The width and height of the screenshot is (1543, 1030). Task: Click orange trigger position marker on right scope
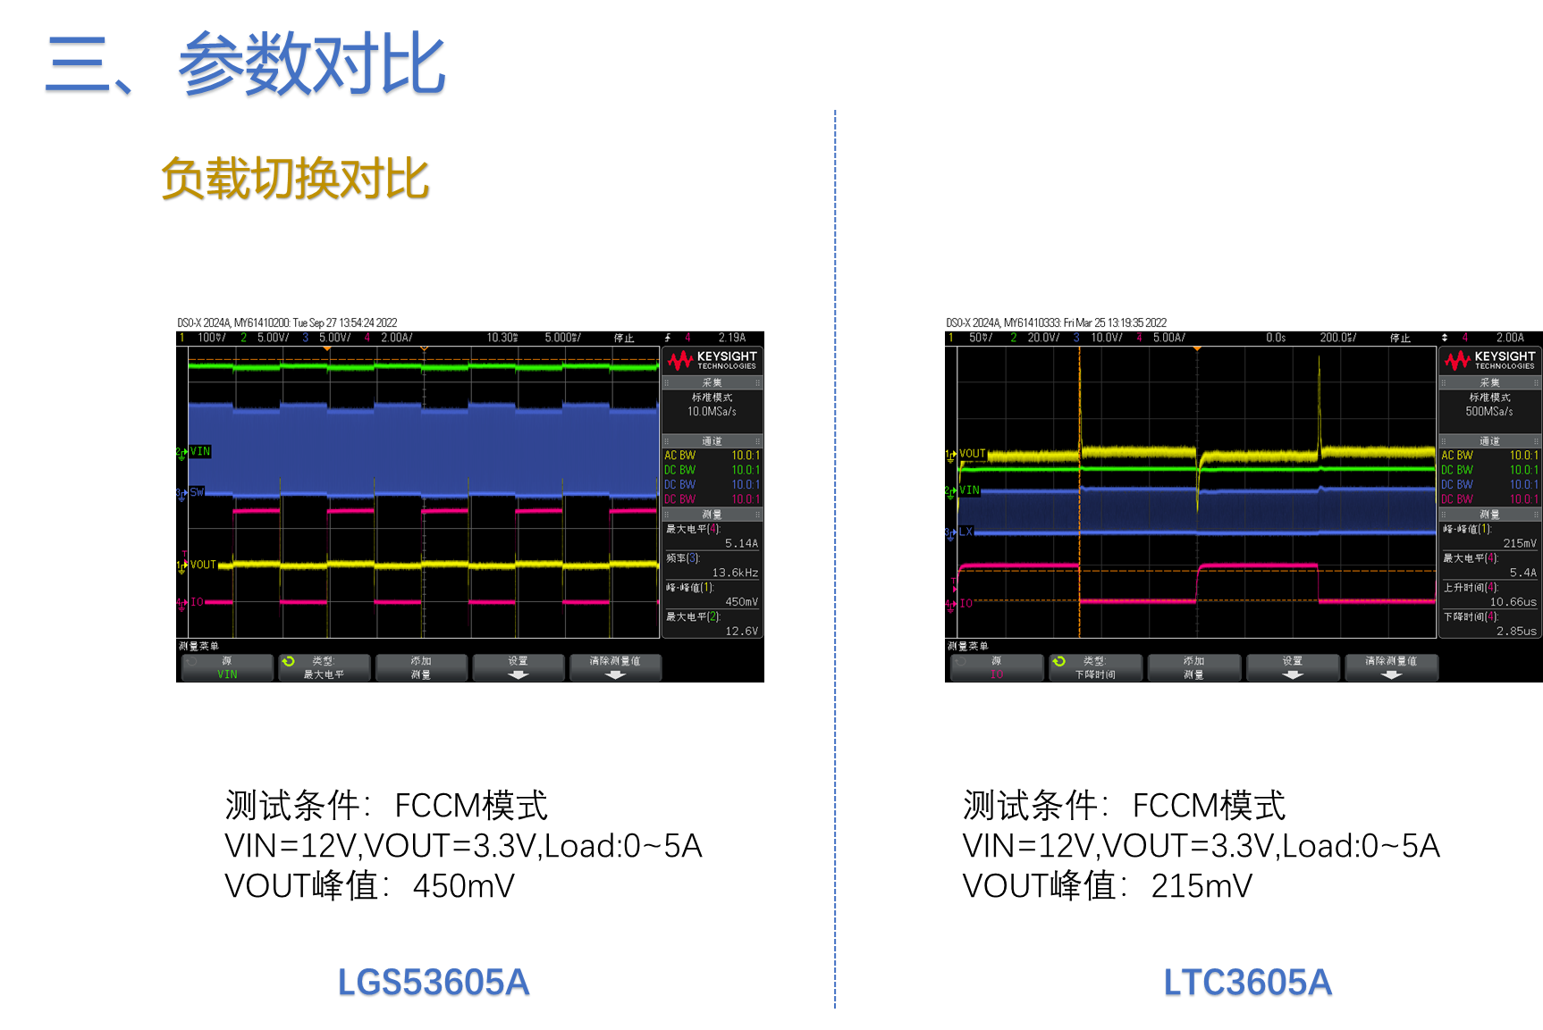coord(1197,348)
